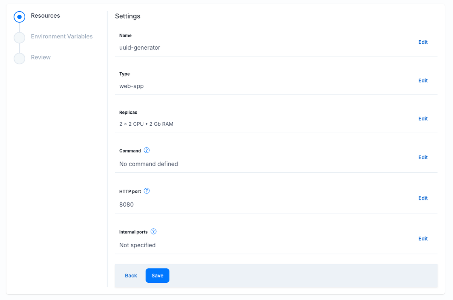453x300 pixels.
Task: Select the active Resources step circle
Action: coord(19,17)
